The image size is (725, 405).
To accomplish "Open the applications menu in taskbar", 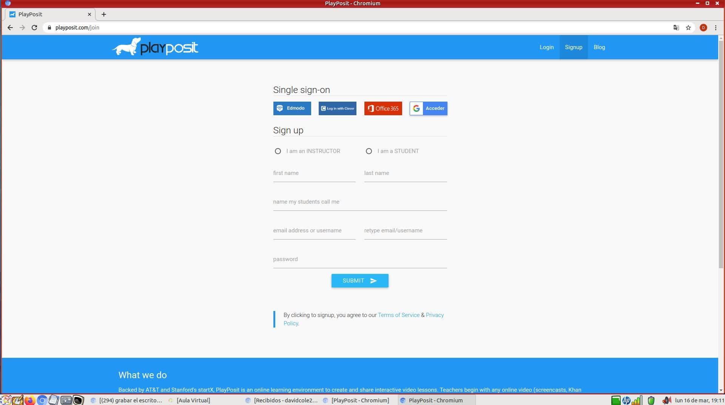I will (6, 400).
